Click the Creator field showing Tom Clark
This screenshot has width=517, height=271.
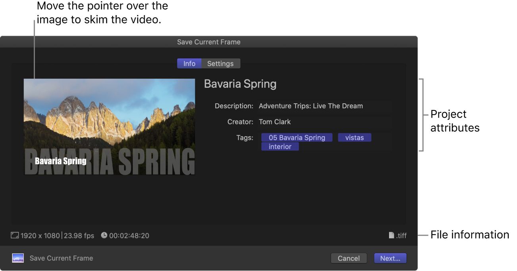275,122
